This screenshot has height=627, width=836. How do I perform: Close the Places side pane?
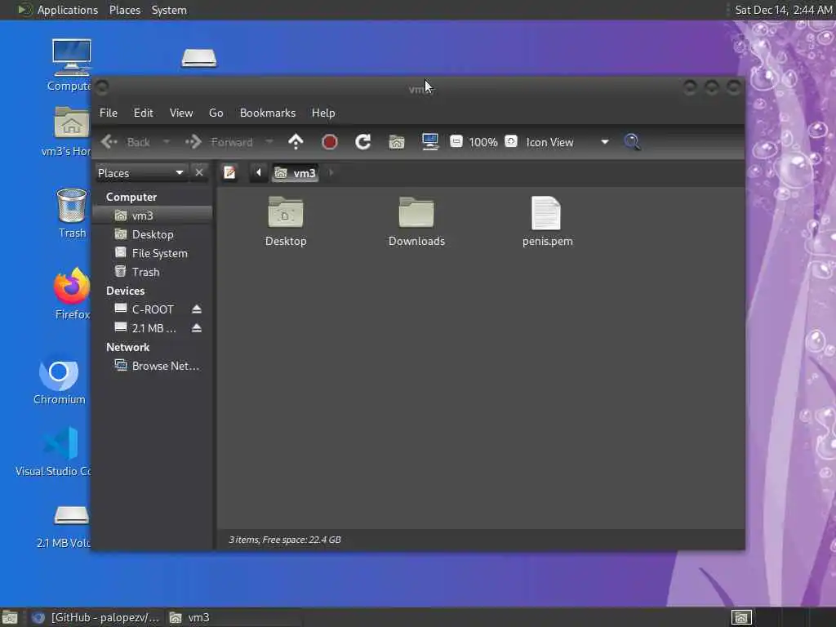click(x=199, y=173)
